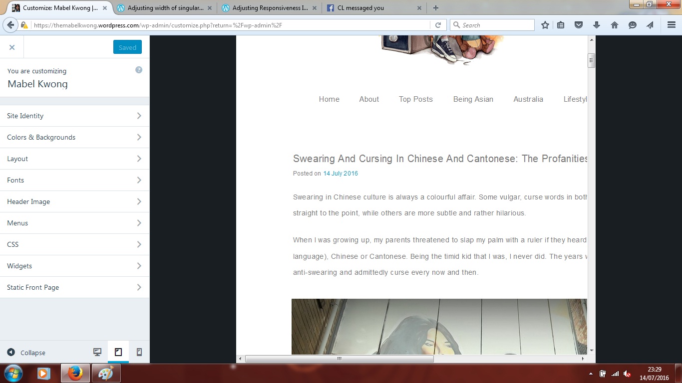Open the 14 July 2016 post date link
The image size is (682, 383).
click(341, 174)
